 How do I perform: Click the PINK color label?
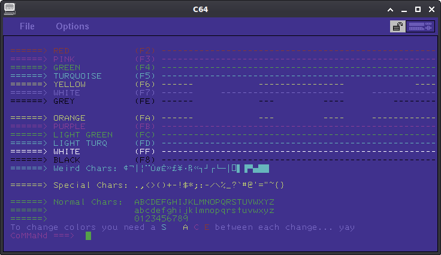pyautogui.click(x=64, y=59)
